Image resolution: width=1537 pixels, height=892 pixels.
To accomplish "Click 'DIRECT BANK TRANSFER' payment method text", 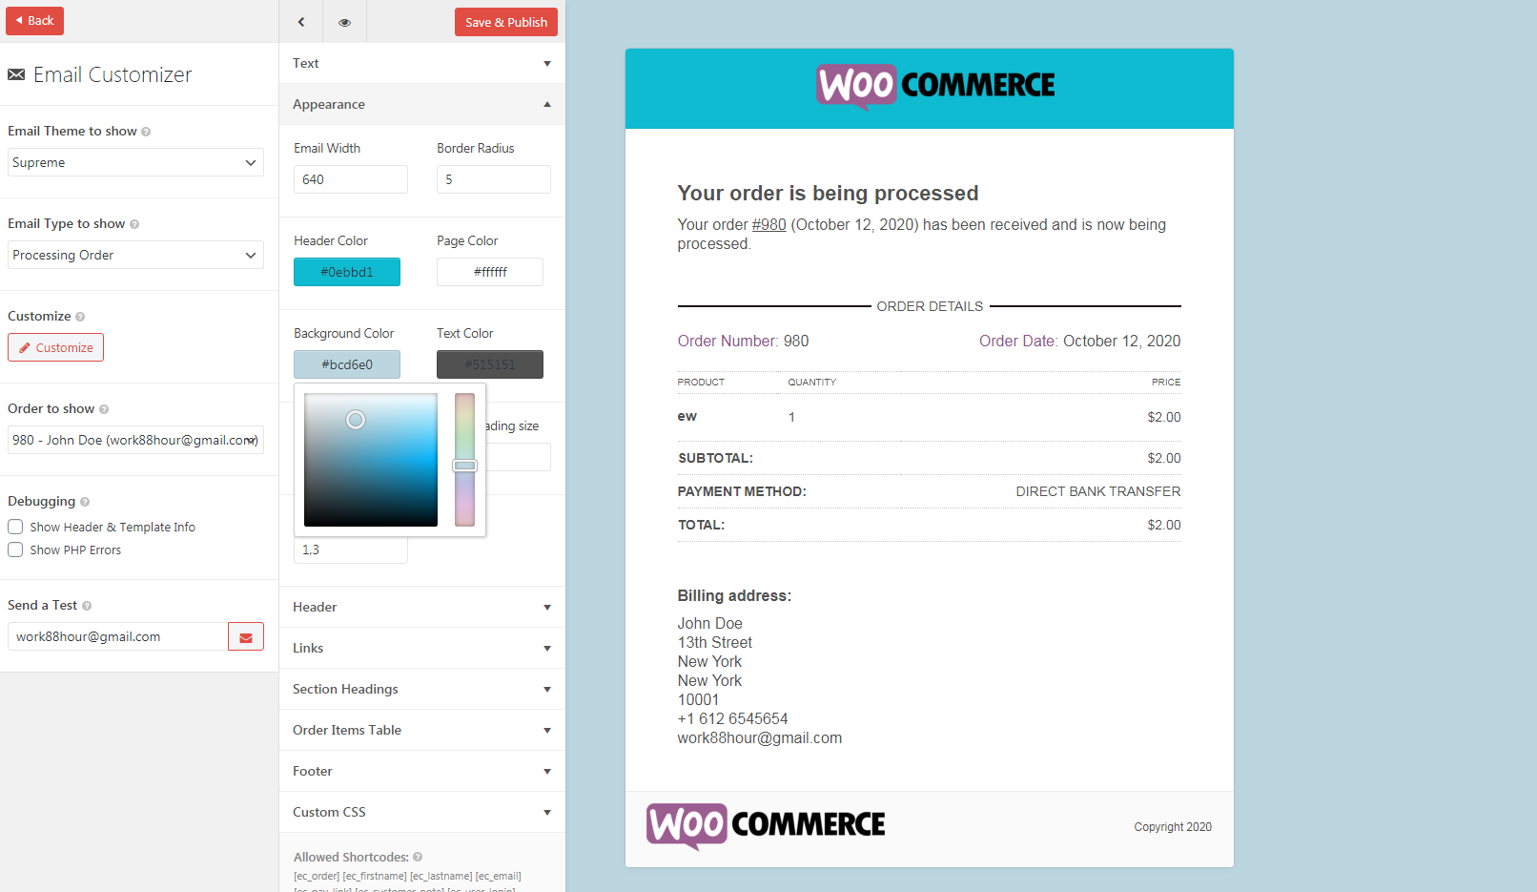I will pyautogui.click(x=1097, y=491).
